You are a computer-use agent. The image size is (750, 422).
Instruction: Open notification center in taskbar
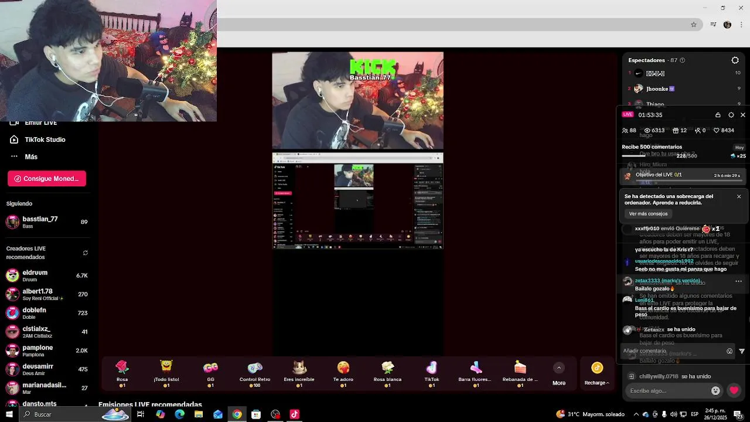click(x=738, y=414)
